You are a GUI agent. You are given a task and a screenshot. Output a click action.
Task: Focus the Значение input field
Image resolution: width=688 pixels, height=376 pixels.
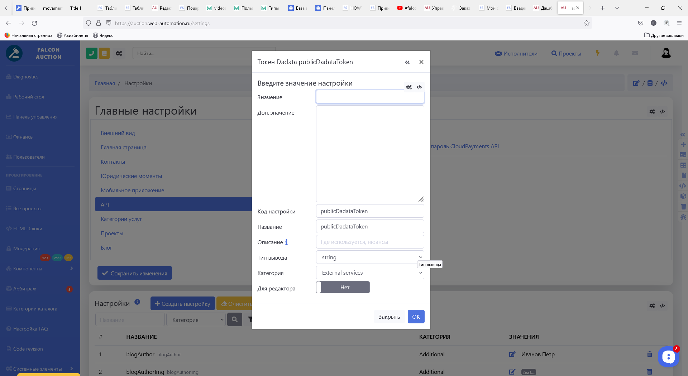[x=370, y=97]
